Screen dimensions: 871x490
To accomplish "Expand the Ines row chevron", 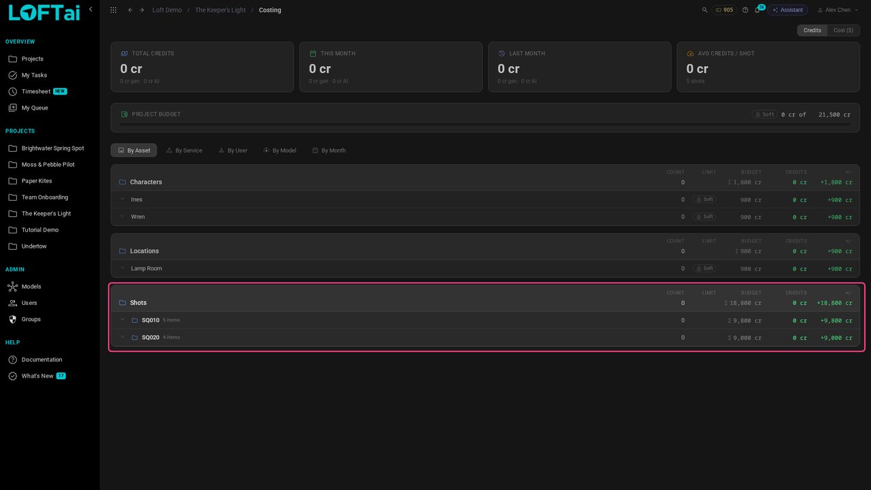I will click(x=122, y=199).
